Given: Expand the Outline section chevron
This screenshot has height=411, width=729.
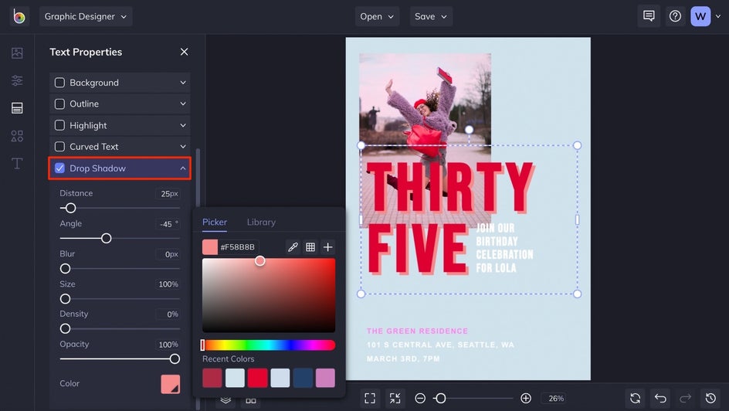Looking at the screenshot, I should (x=183, y=104).
